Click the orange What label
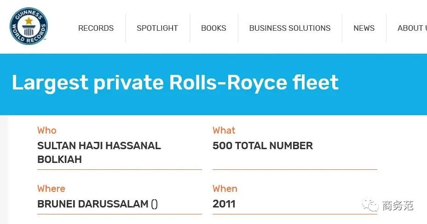Viewport: 427px width, 224px height. pyautogui.click(x=224, y=130)
